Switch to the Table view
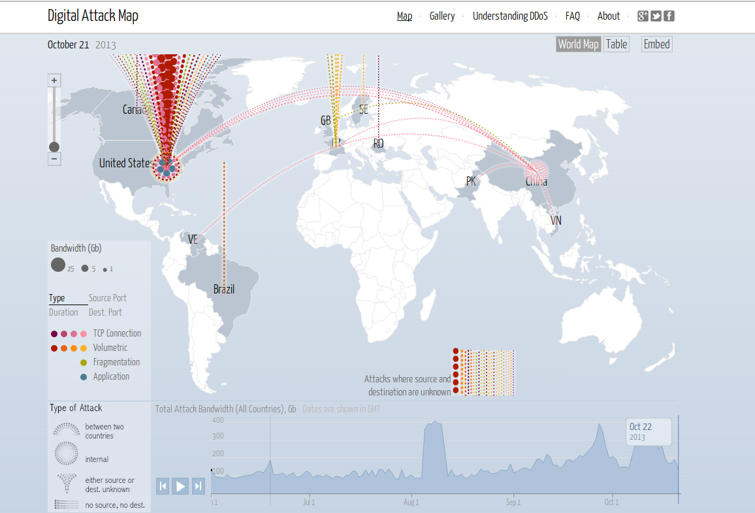This screenshot has width=755, height=513. (x=616, y=44)
